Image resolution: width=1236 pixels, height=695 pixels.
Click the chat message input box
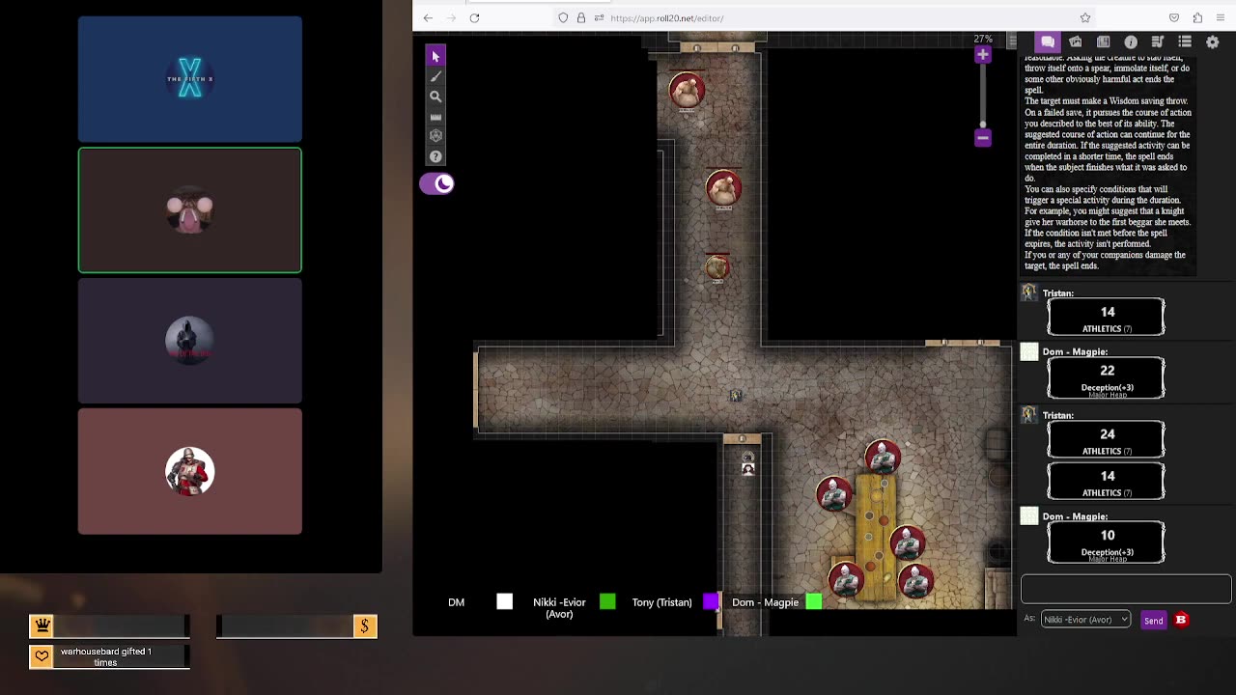pos(1126,589)
